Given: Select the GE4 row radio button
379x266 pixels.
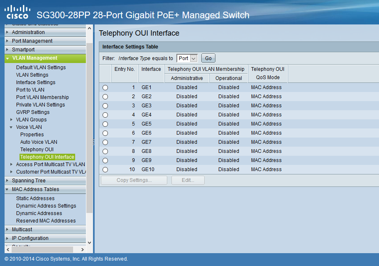Looking at the screenshot, I should (105, 115).
